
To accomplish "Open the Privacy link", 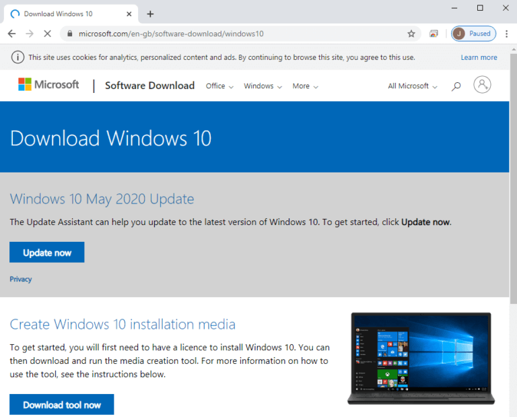I will [20, 279].
